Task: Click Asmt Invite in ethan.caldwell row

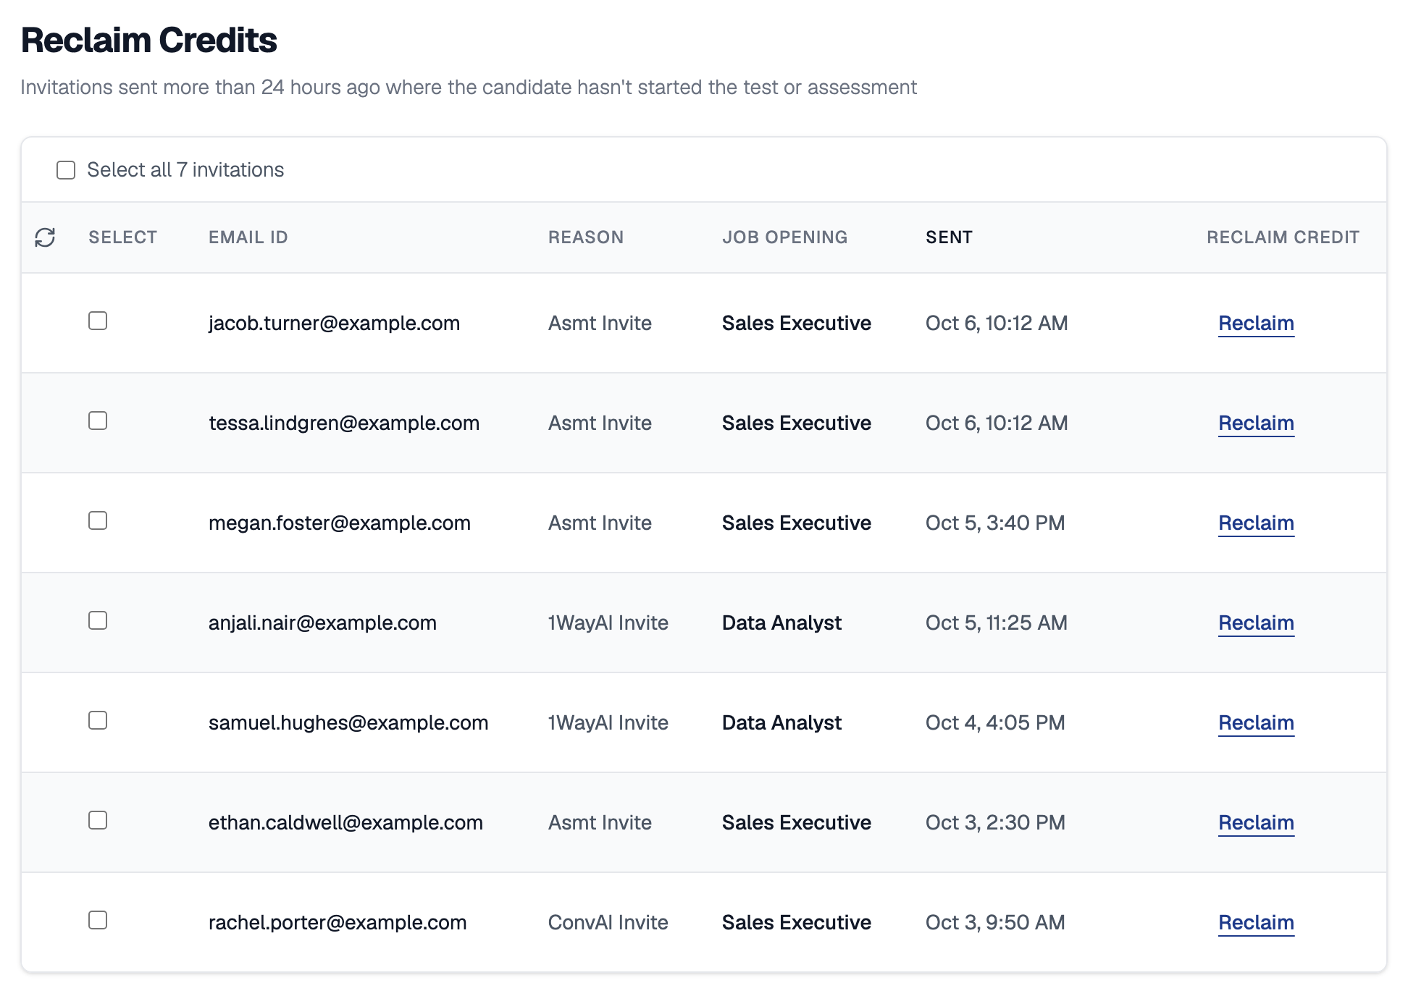Action: click(x=600, y=822)
